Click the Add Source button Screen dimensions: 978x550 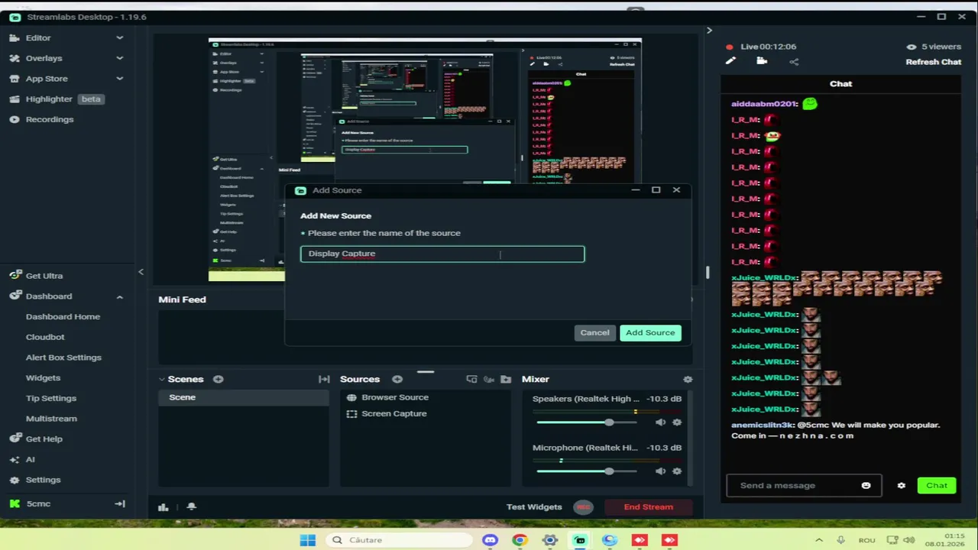click(650, 332)
